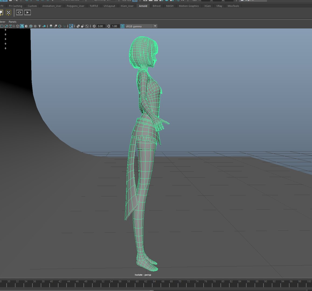
Task: Switch to the Animation_User shelf tab
Action: point(52,6)
